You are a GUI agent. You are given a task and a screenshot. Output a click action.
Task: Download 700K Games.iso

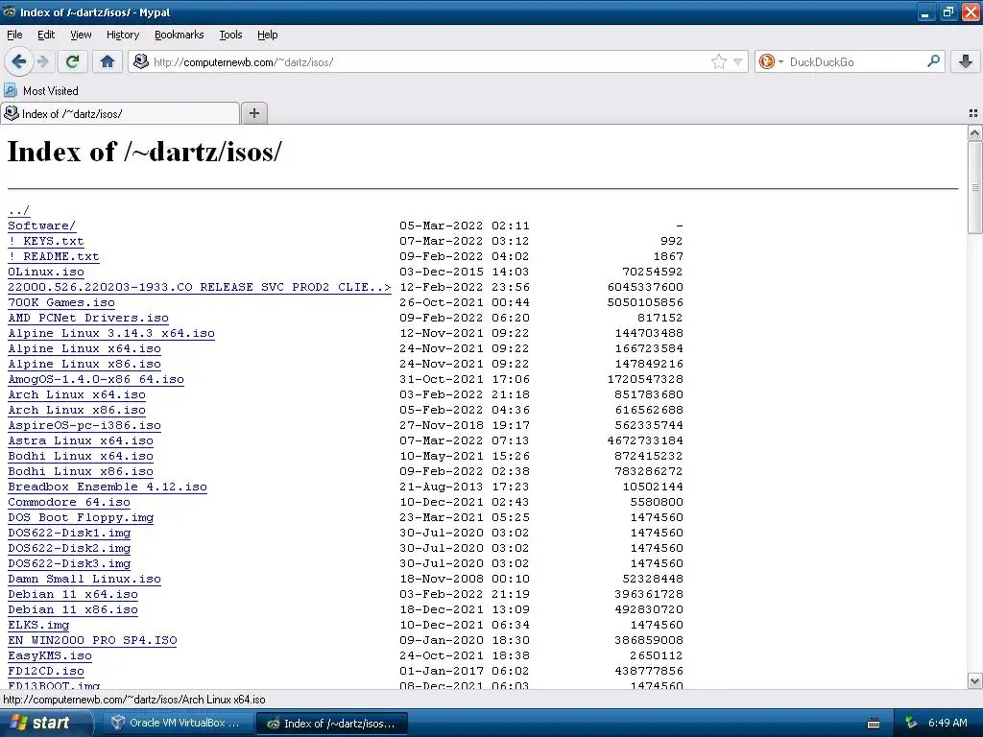coord(61,302)
